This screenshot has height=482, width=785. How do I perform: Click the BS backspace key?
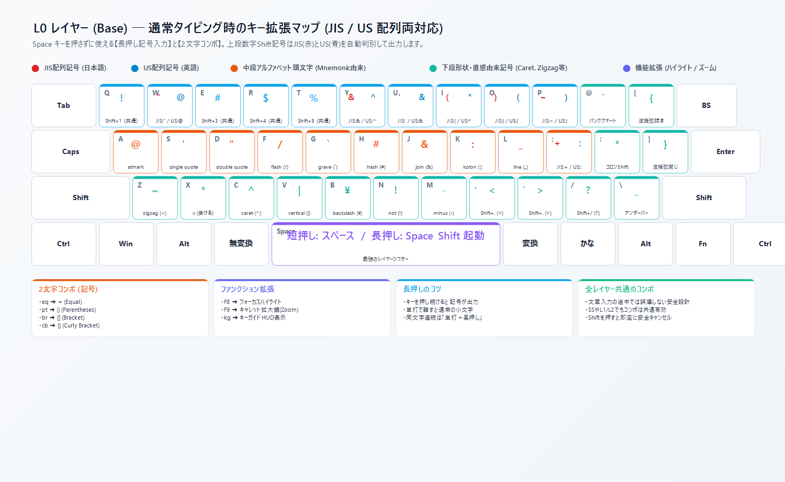[x=706, y=105]
